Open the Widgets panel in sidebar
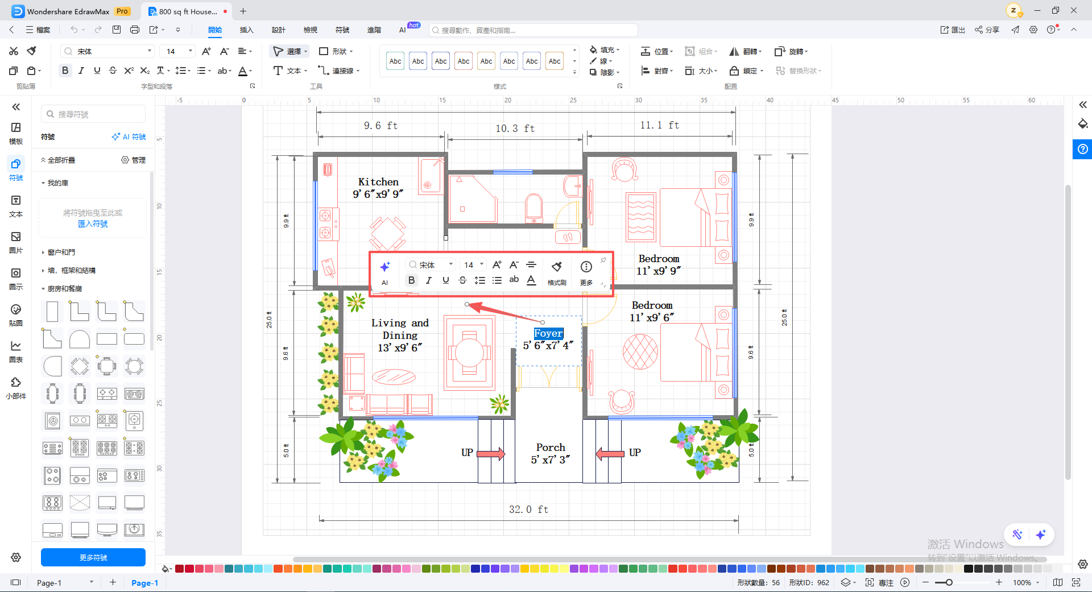 [16, 388]
